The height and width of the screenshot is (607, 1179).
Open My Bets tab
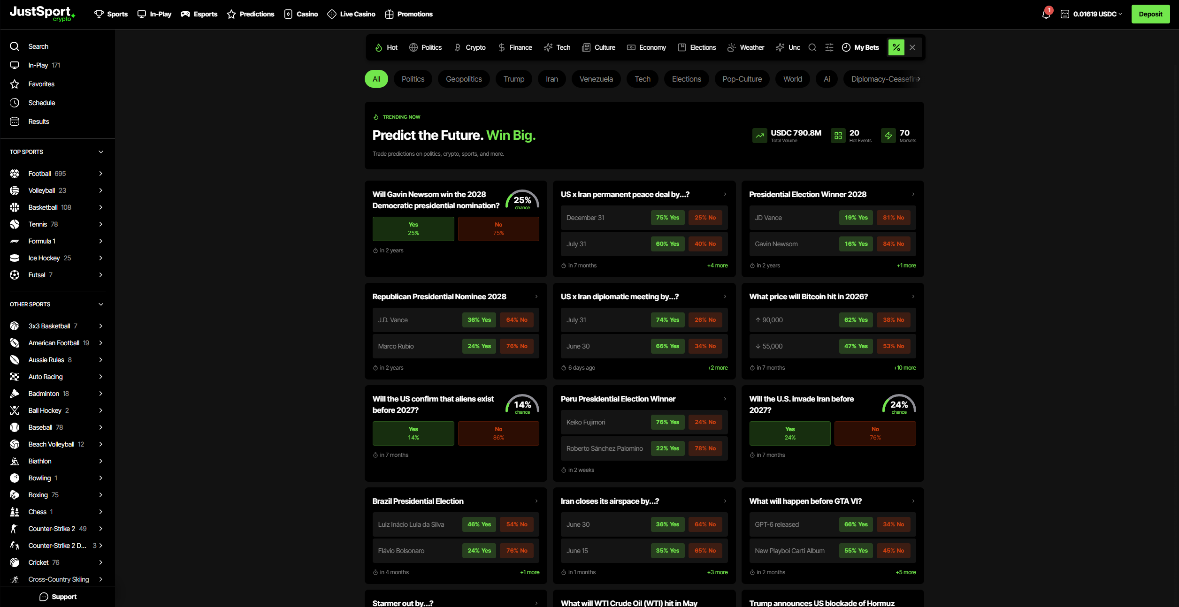click(x=860, y=47)
